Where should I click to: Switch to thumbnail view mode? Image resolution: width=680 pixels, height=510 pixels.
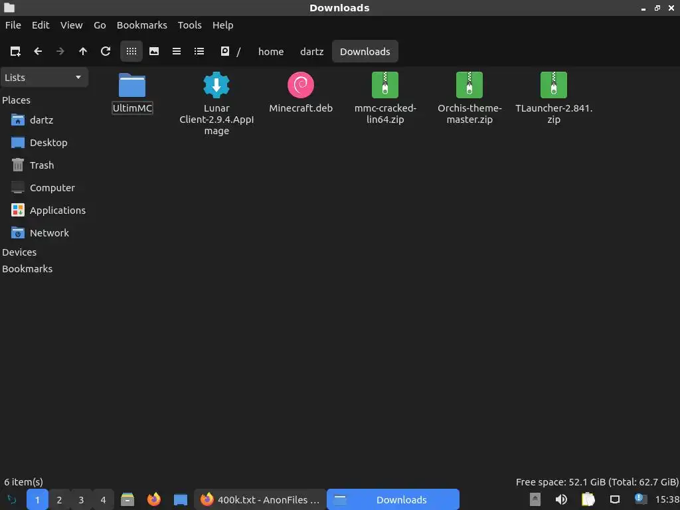(154, 52)
